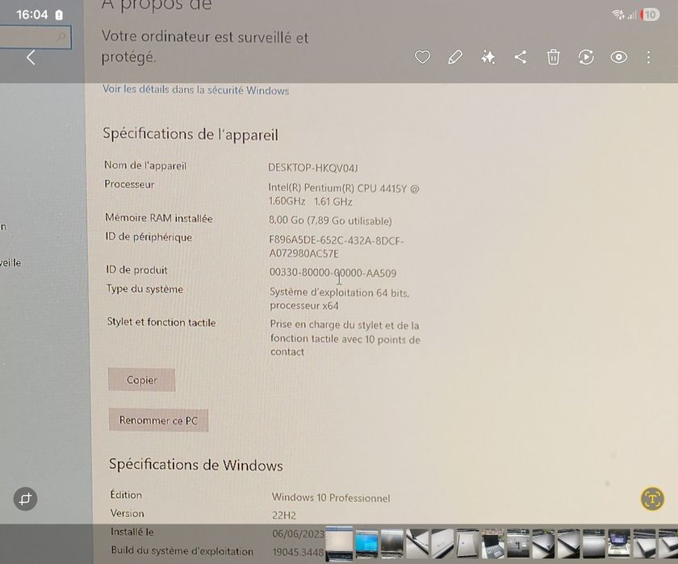This screenshot has height=564, width=678.
Task: Open the pencil edit tool
Action: [455, 57]
